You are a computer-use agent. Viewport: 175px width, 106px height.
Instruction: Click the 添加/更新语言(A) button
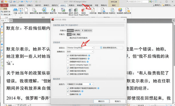tap(109, 48)
